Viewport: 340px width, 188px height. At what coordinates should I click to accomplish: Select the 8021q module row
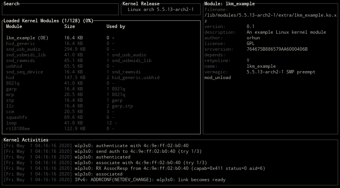(x=101, y=83)
